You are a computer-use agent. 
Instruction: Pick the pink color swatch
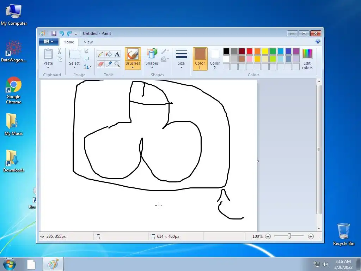250,59
